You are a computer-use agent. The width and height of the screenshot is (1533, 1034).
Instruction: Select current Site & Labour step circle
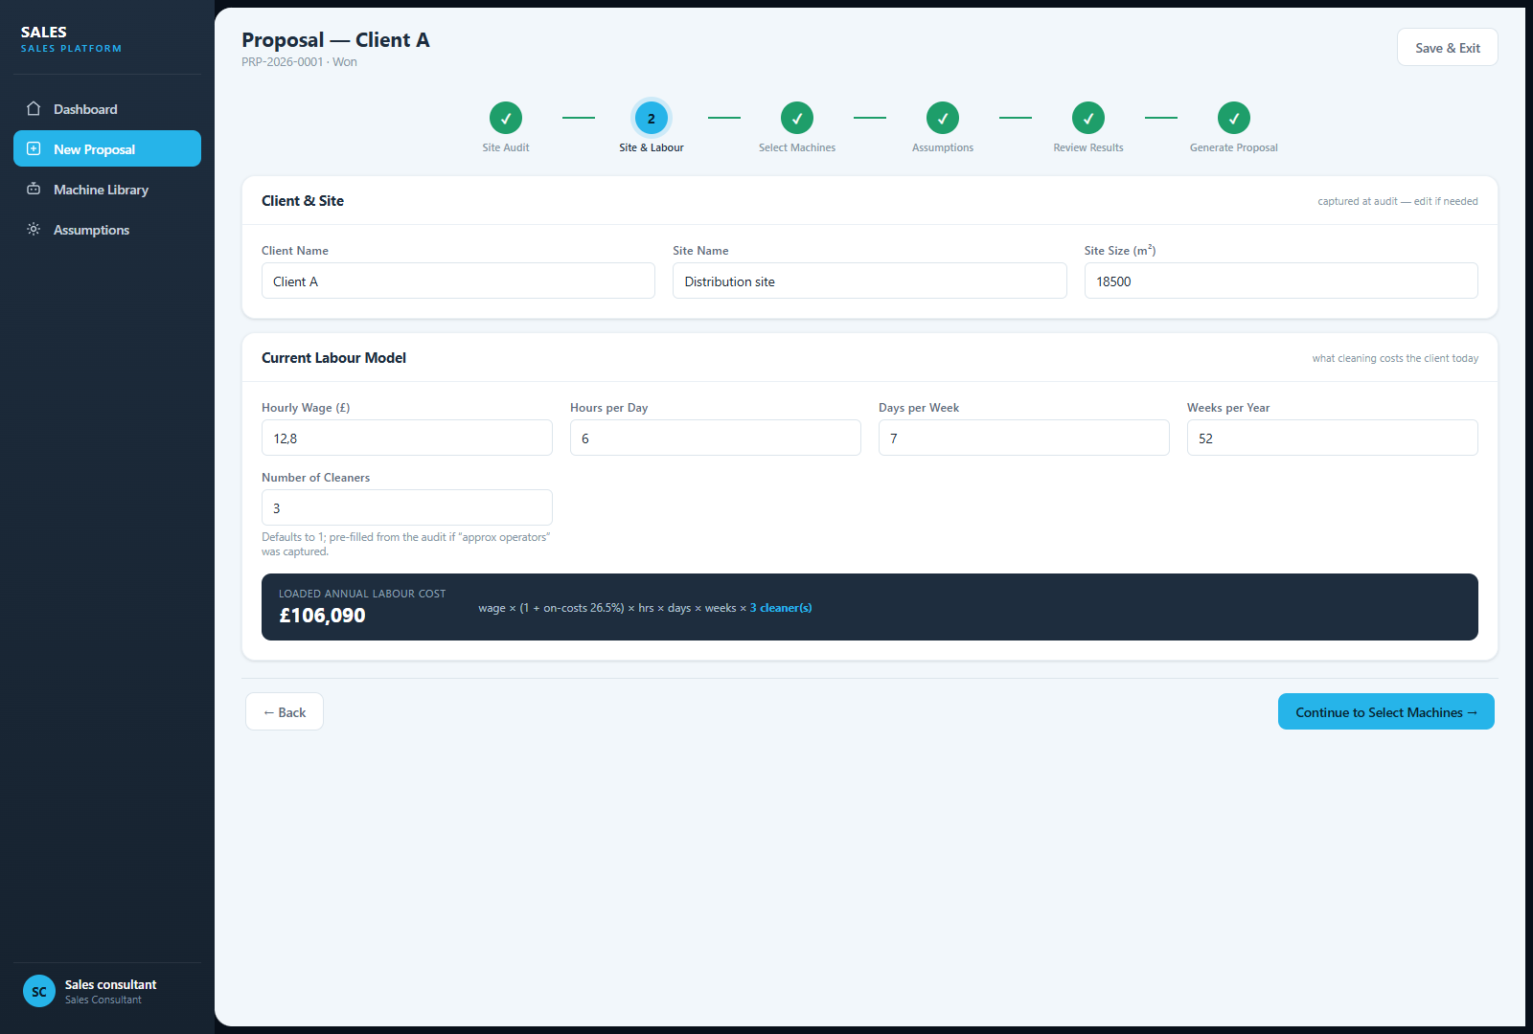pos(652,118)
